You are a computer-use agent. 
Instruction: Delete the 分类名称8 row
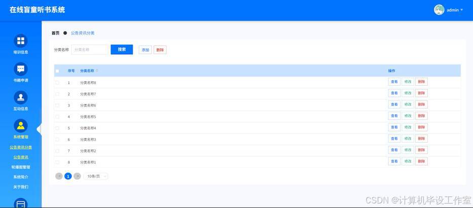421,82
